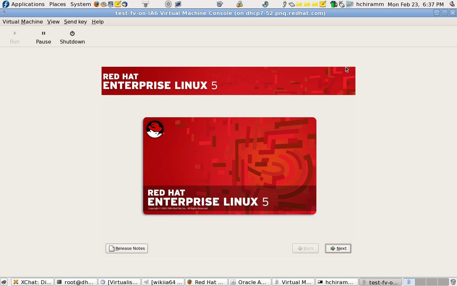457x286 pixels.
Task: Click the Red Hat Enterprise Linux 5 splash image
Action: pyautogui.click(x=229, y=166)
